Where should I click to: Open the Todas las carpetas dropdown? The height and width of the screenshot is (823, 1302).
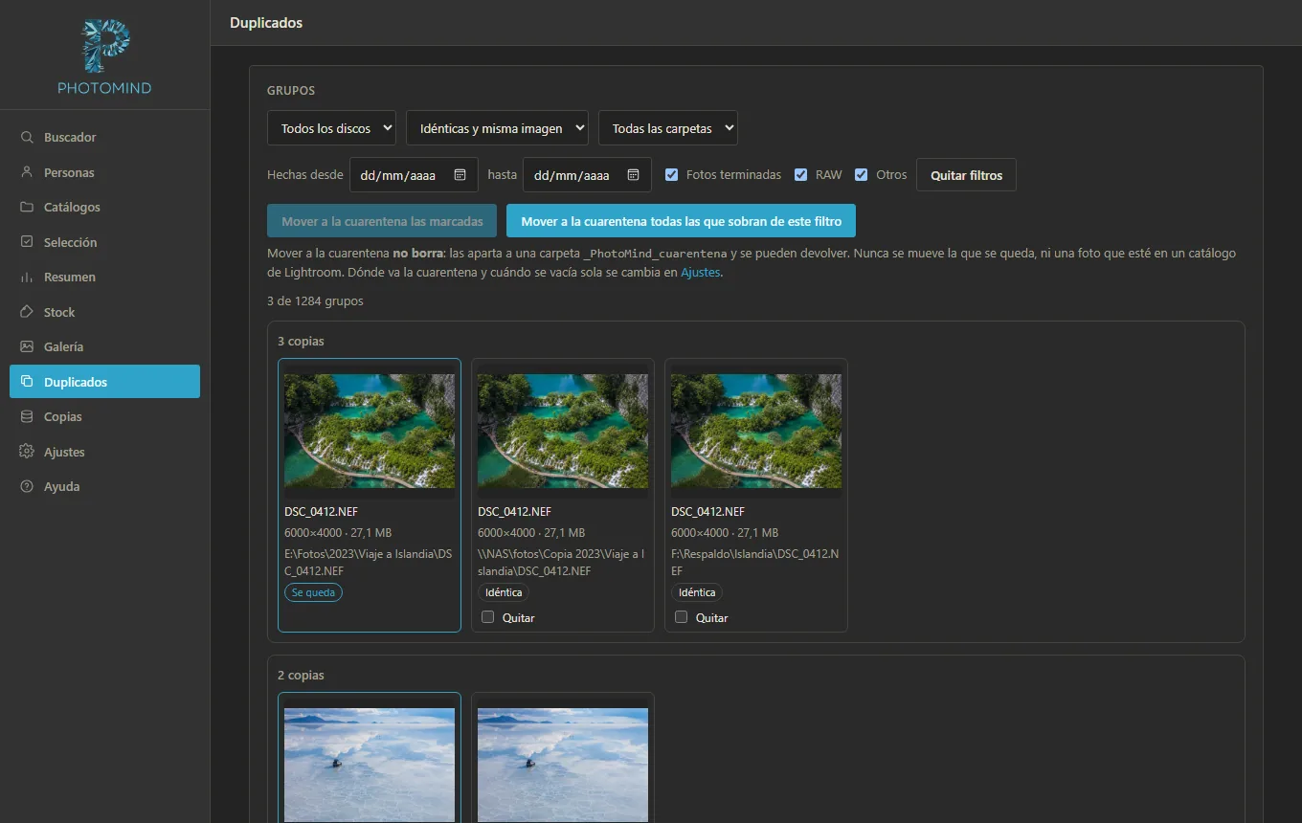point(668,128)
